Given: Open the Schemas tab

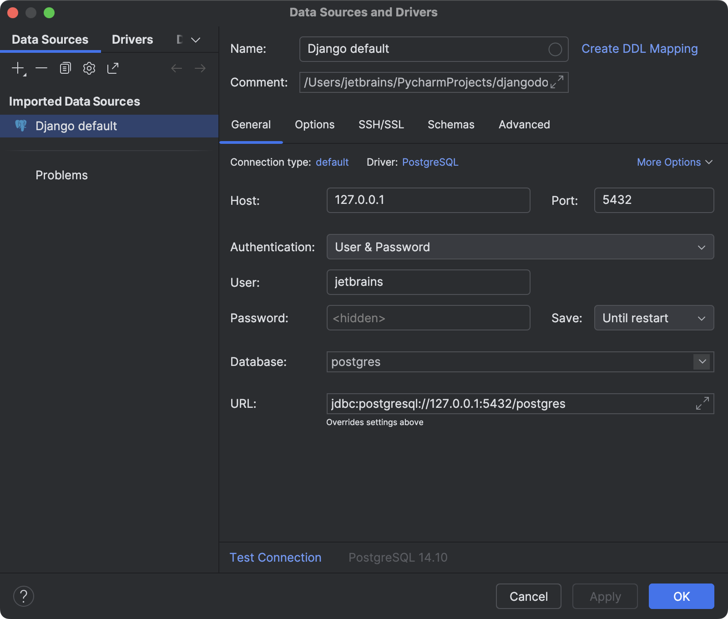Looking at the screenshot, I should (x=451, y=125).
